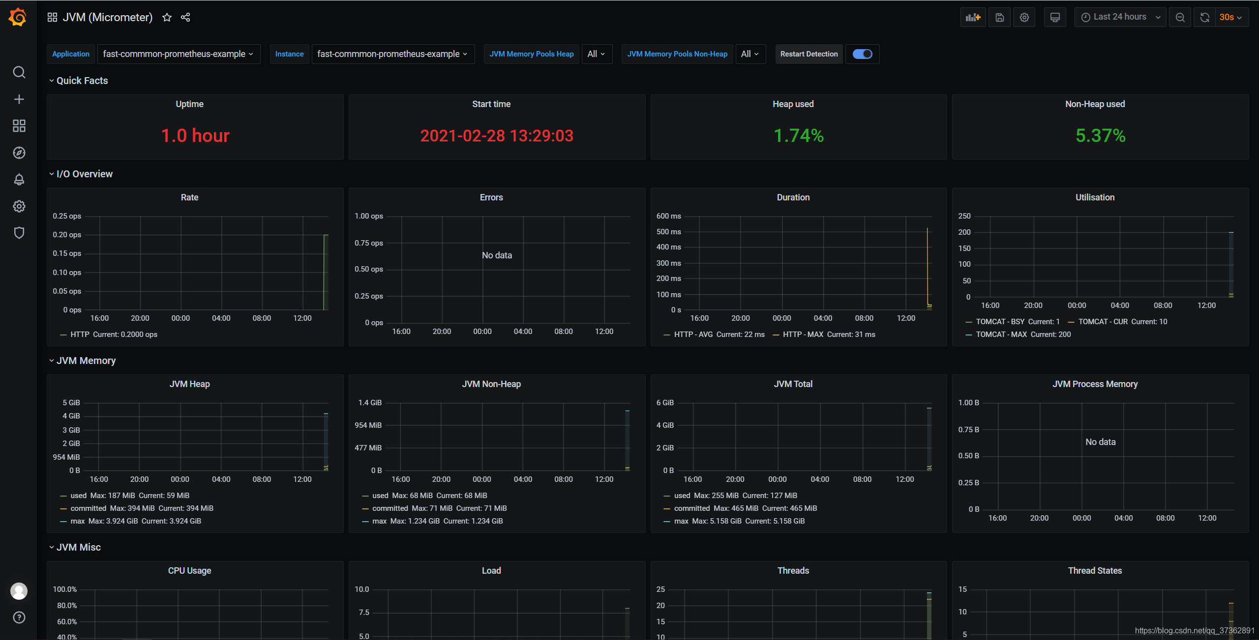
Task: Click the 1.0 hour uptime value
Action: 195,136
